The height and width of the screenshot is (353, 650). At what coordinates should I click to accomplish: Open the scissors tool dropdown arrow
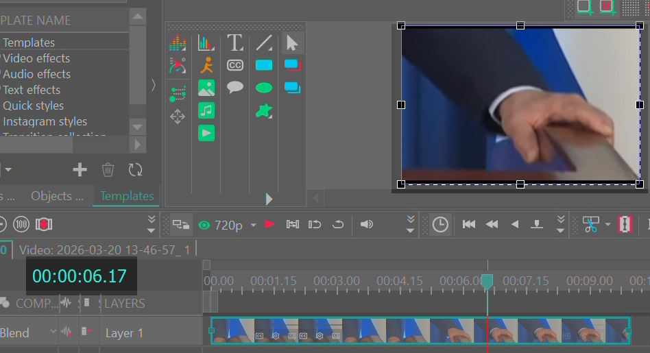(607, 225)
